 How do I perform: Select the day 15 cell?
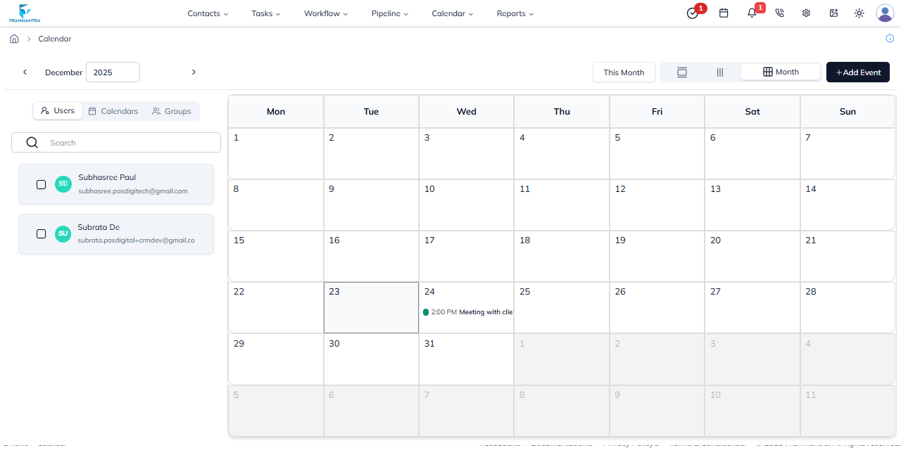coord(276,256)
